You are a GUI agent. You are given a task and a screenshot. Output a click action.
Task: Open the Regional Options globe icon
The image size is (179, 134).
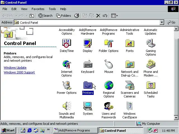(x=109, y=85)
